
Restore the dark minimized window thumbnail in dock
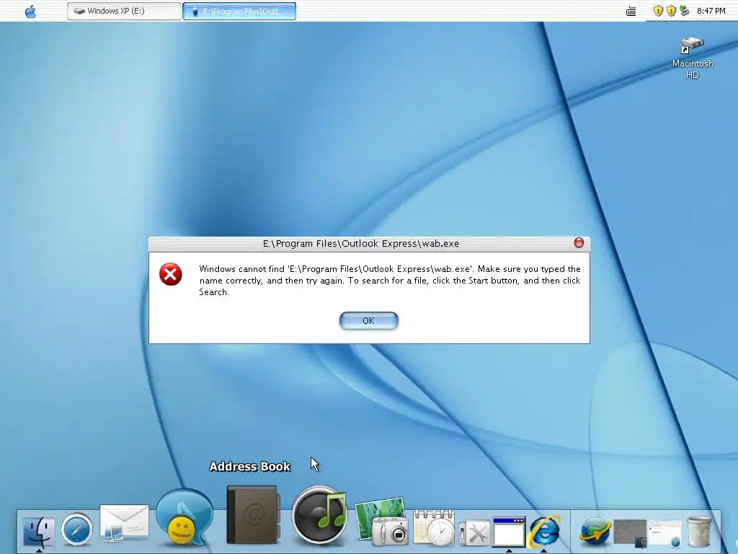tap(630, 533)
